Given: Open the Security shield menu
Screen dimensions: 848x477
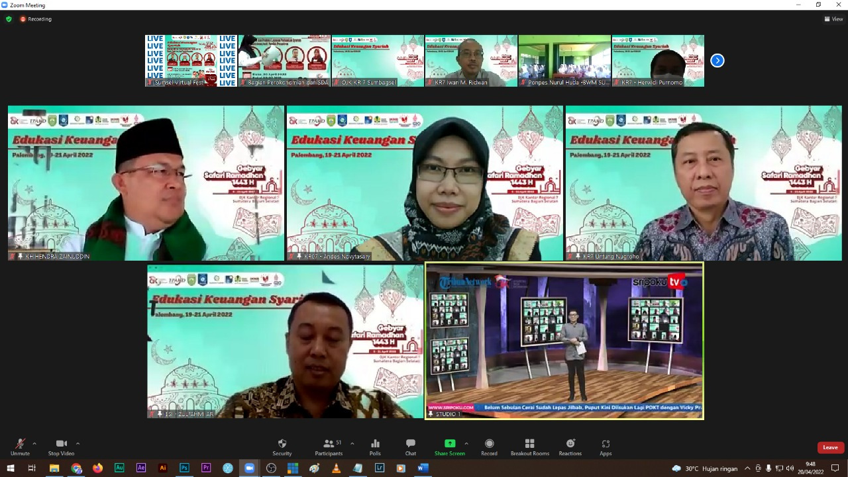Looking at the screenshot, I should (282, 447).
